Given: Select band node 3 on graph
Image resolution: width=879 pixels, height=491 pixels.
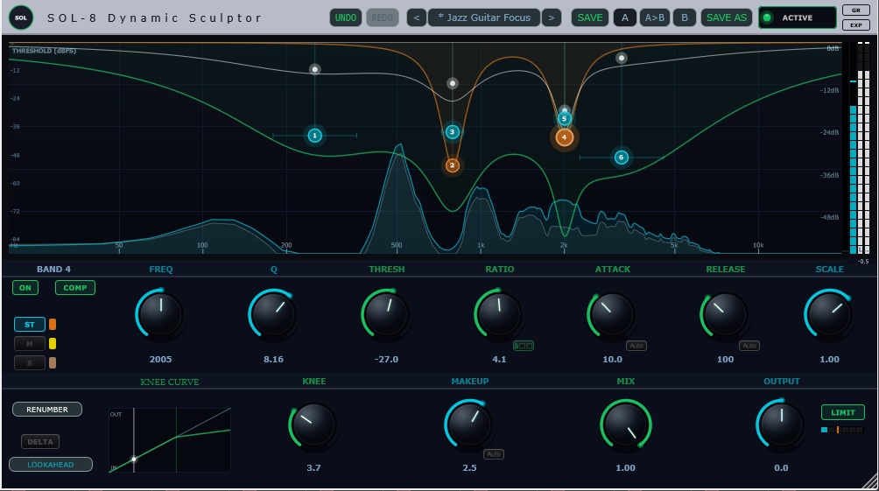Looking at the screenshot, I should point(453,131).
